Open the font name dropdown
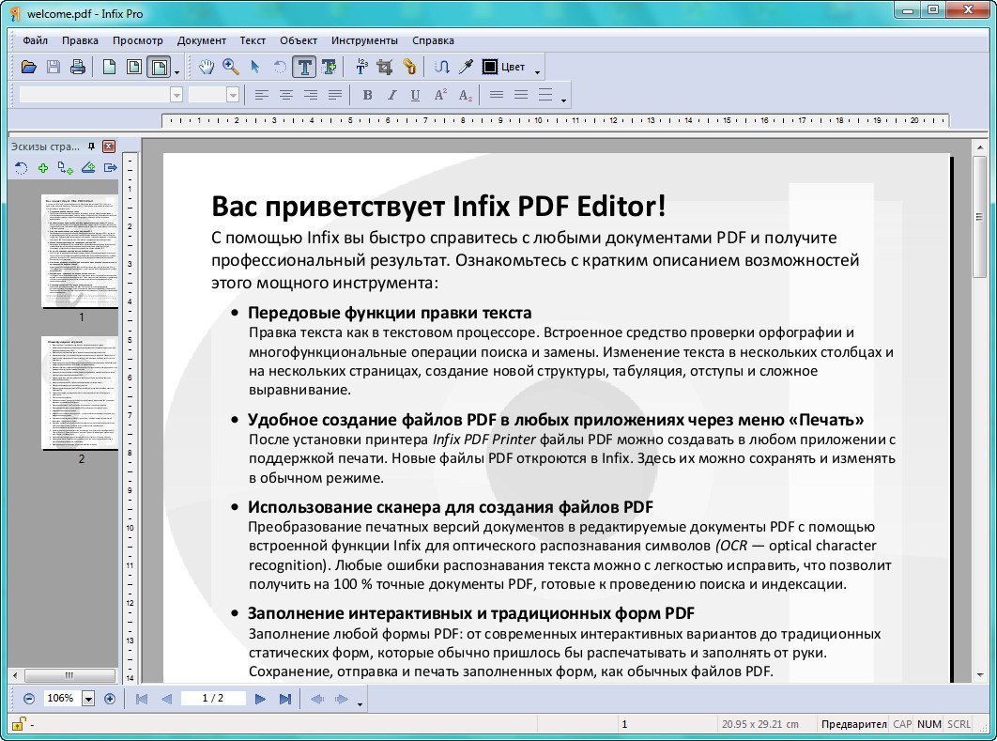The image size is (997, 741). coord(176,95)
